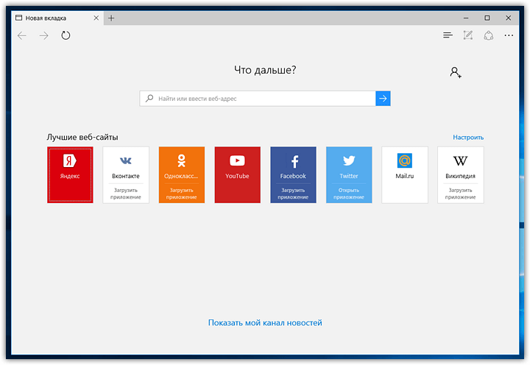This screenshot has height=365, width=530.
Task: Open the Яндекс tile
Action: 70,174
